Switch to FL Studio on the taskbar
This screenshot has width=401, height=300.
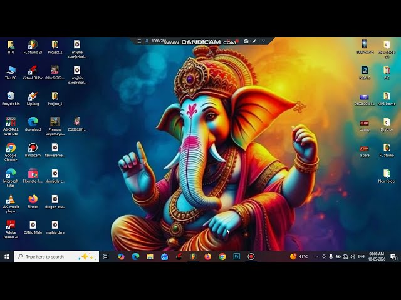pyautogui.click(x=194, y=257)
